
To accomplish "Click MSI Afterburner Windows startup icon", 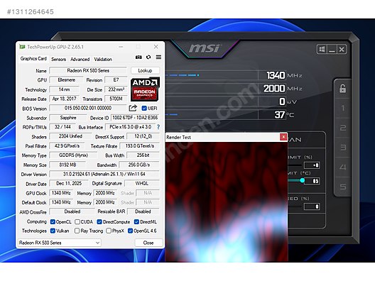I will pyautogui.click(x=322, y=50).
